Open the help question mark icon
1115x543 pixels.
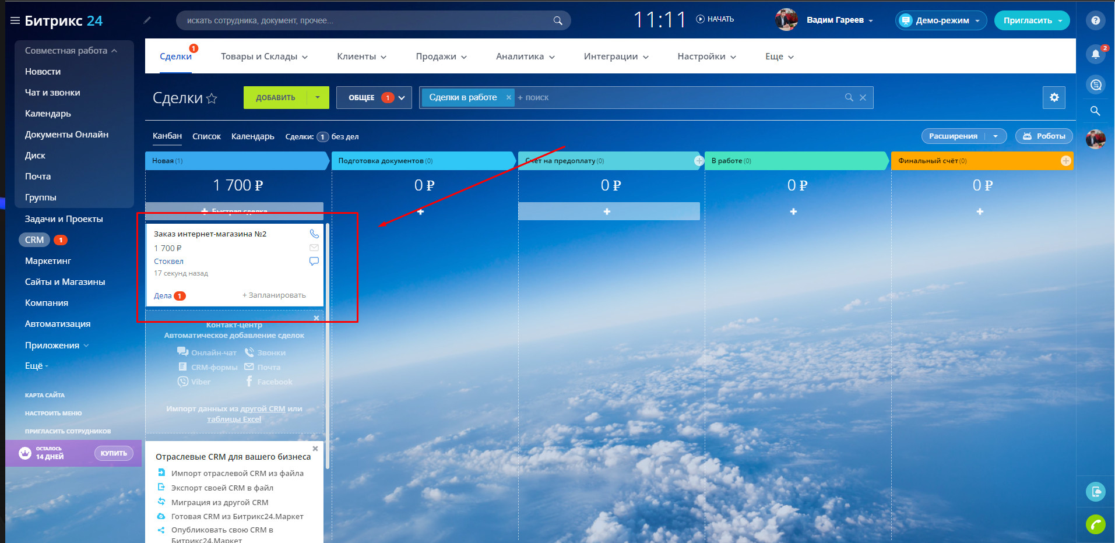1096,20
